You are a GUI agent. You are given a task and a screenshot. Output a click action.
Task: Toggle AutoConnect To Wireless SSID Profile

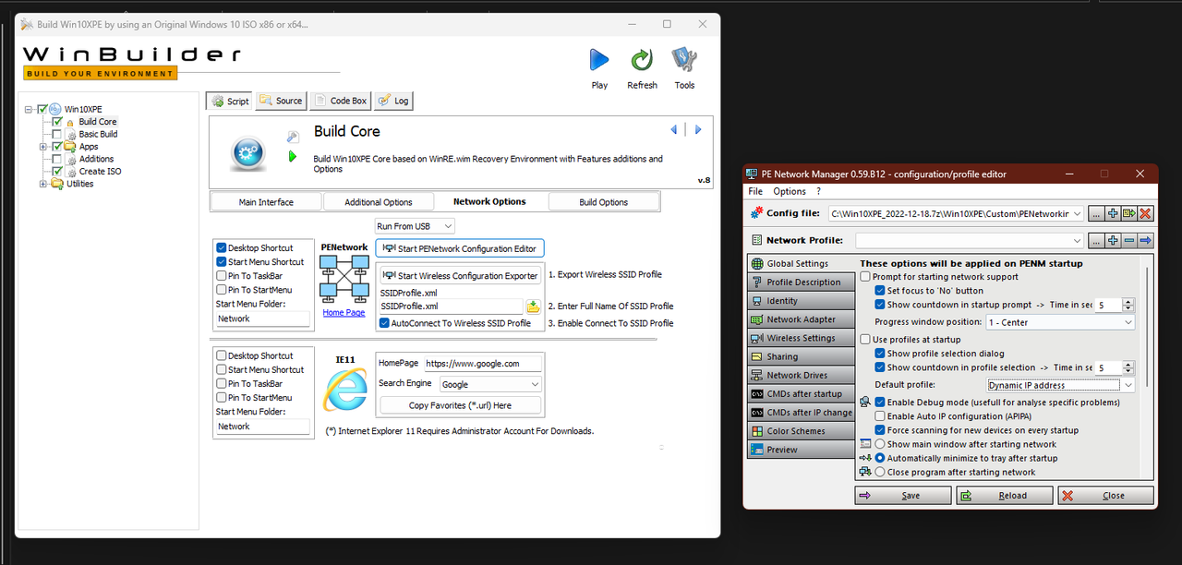(x=384, y=323)
